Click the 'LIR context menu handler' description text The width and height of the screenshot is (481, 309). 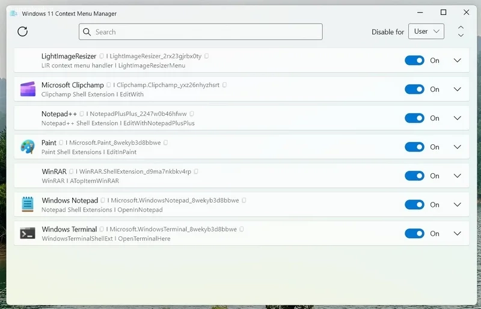77,66
